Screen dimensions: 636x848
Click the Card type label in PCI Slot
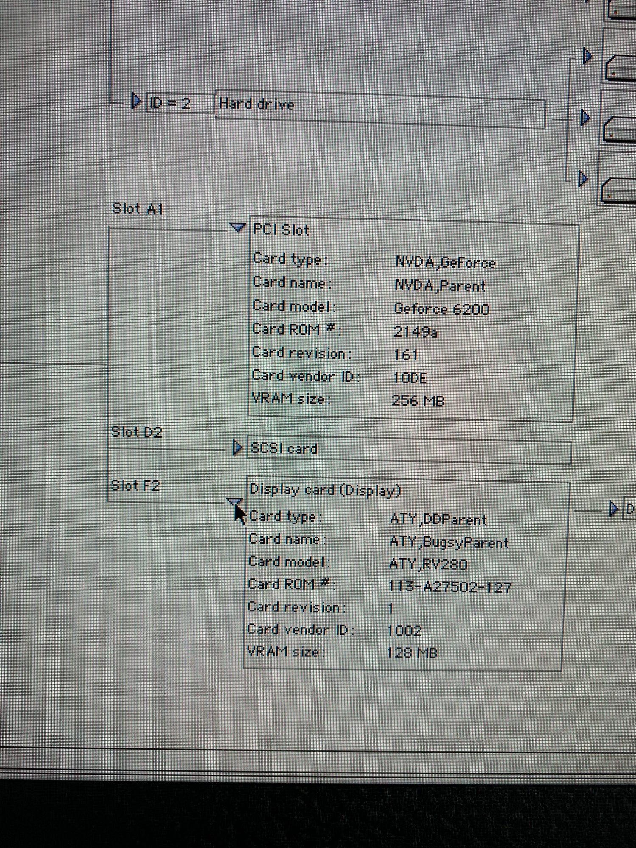pyautogui.click(x=290, y=259)
